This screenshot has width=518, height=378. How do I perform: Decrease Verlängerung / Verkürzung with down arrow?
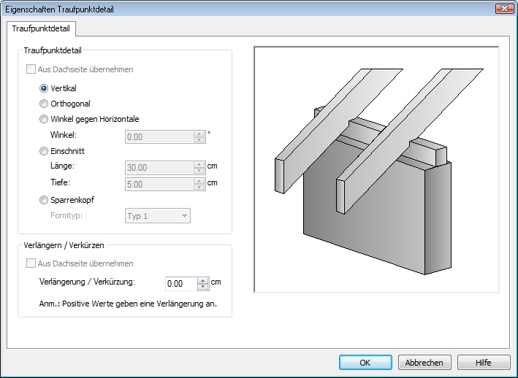(203, 287)
